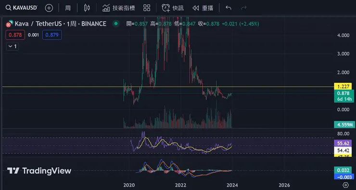Click the white 54.42 RSI average label

point(343,150)
